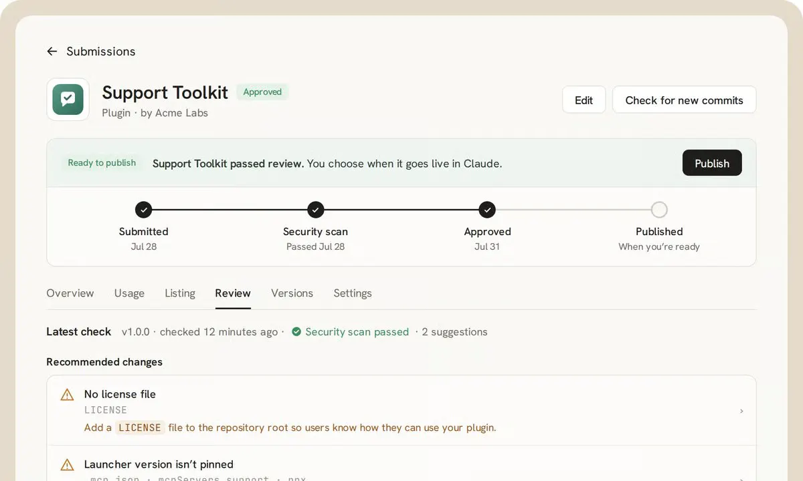The width and height of the screenshot is (803, 481).
Task: Click Check for new commits button
Action: click(684, 100)
